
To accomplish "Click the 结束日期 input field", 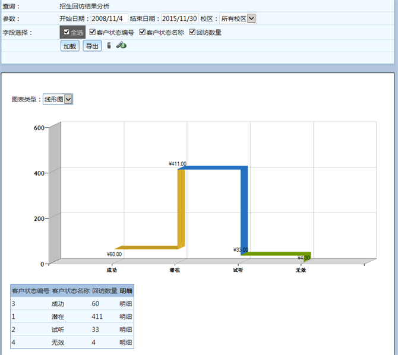I will click(x=179, y=18).
